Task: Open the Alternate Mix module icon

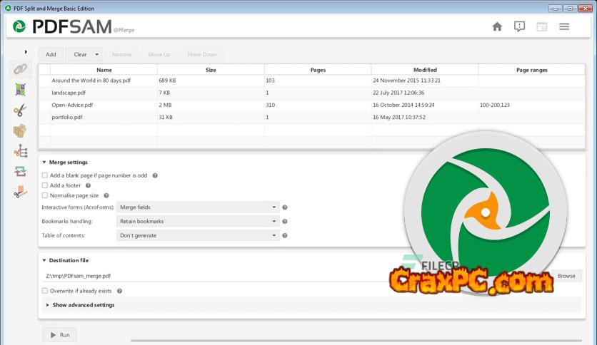Action: tap(19, 90)
